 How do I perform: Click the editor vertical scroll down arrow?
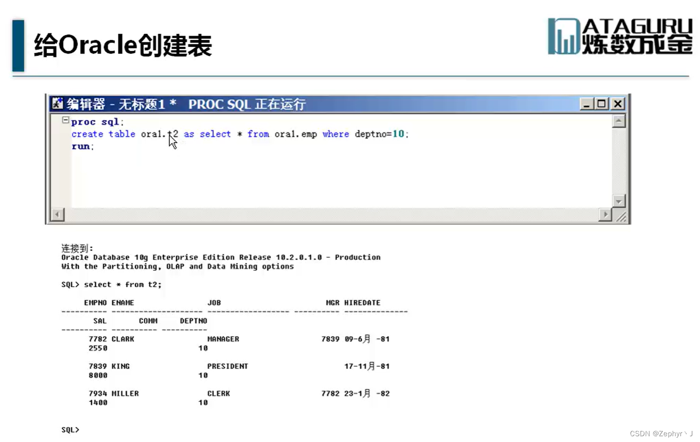(x=618, y=201)
